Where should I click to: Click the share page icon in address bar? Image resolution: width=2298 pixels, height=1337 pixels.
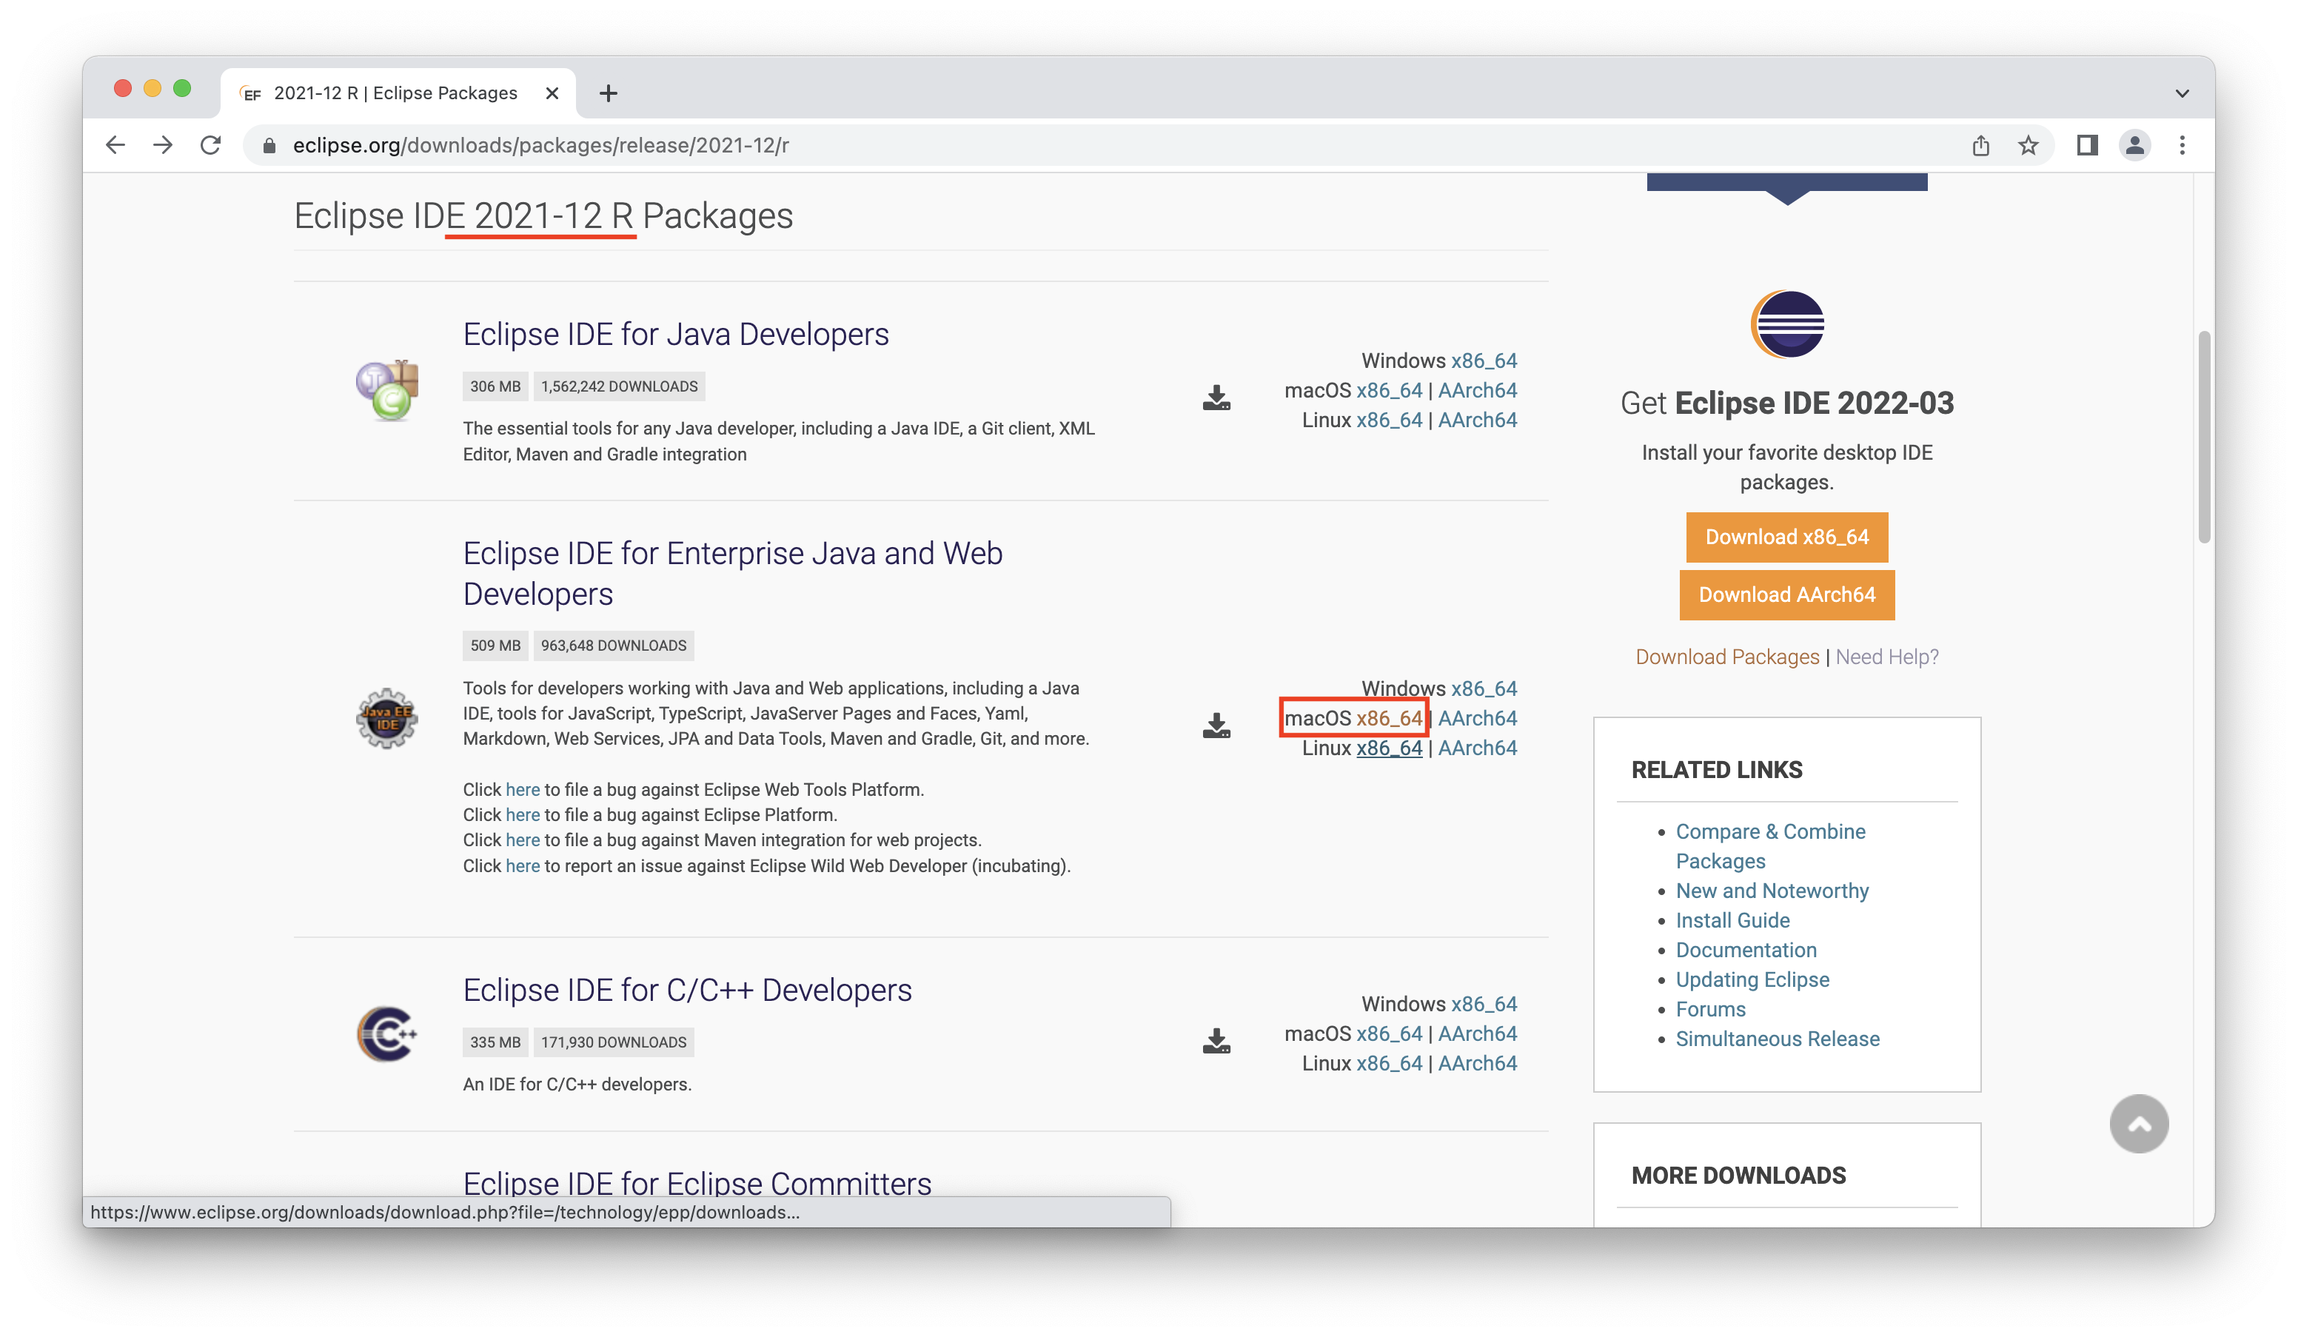click(1980, 145)
